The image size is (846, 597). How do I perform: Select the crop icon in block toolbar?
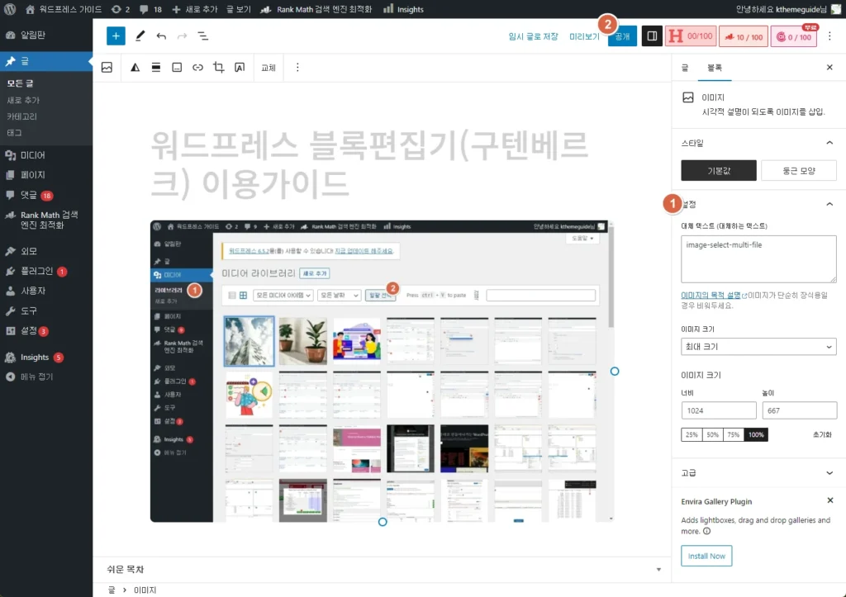218,68
